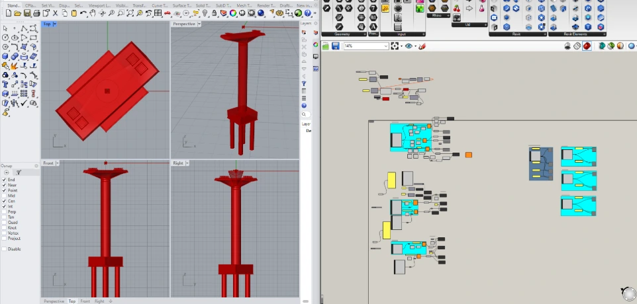Click the Top viewport title label
This screenshot has width=637, height=304.
(x=46, y=24)
